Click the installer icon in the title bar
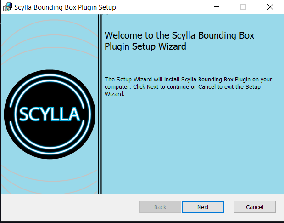 click(x=7, y=7)
